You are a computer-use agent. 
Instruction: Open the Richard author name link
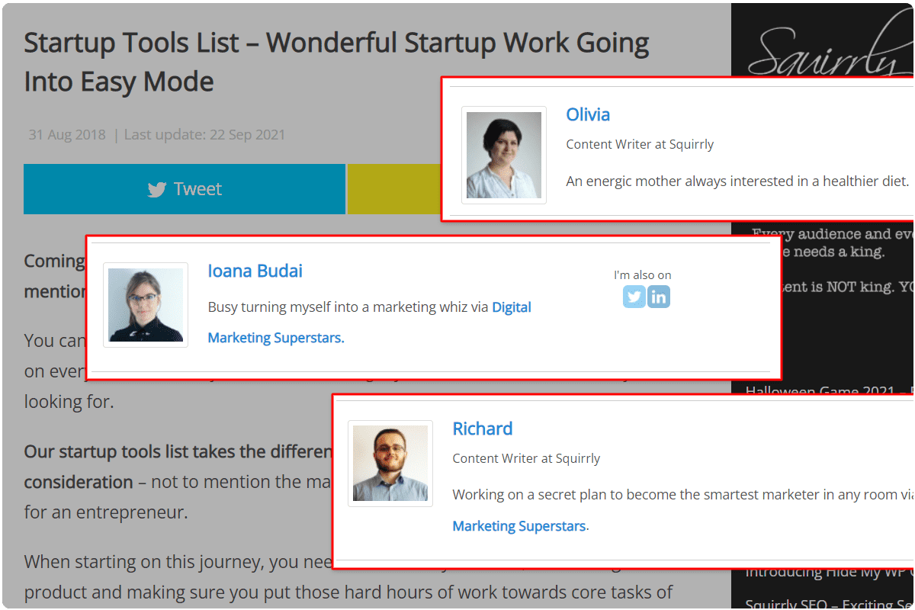pos(482,429)
